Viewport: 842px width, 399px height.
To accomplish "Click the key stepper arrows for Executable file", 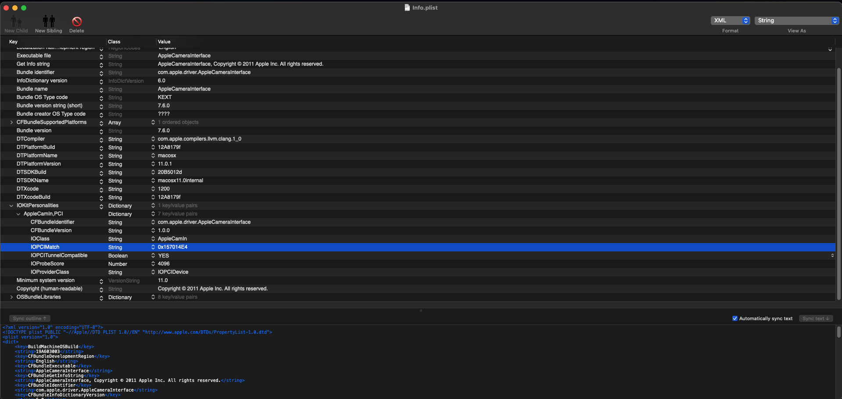I will 101,56.
